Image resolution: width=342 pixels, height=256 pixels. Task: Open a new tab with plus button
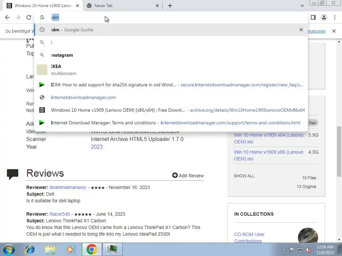coord(170,6)
